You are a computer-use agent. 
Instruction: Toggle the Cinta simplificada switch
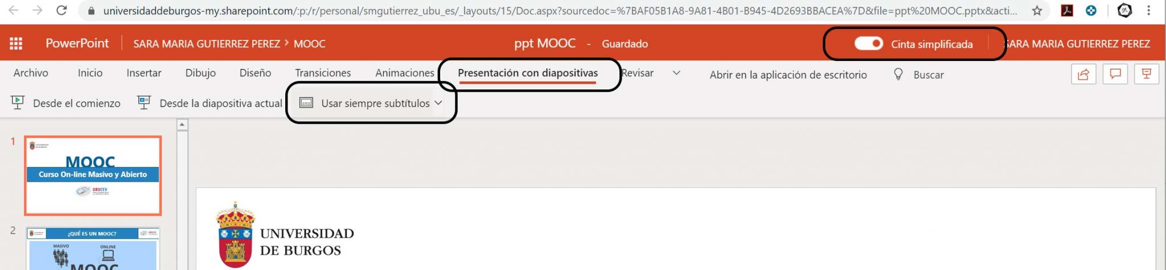(x=868, y=44)
